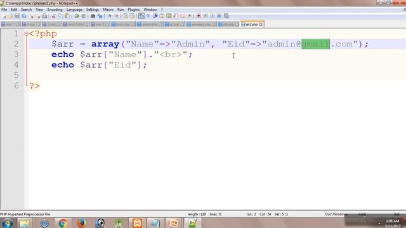
Task: Zoom in using the toolbar icon
Action: coord(109,16)
